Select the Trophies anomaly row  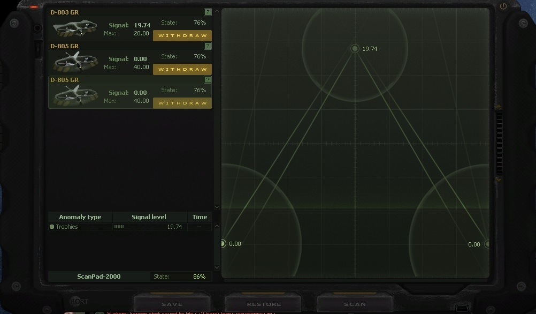pyautogui.click(x=130, y=227)
